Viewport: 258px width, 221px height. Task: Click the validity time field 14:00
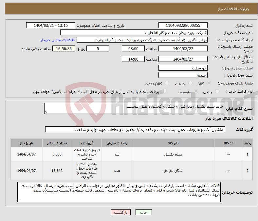[x=133, y=59]
